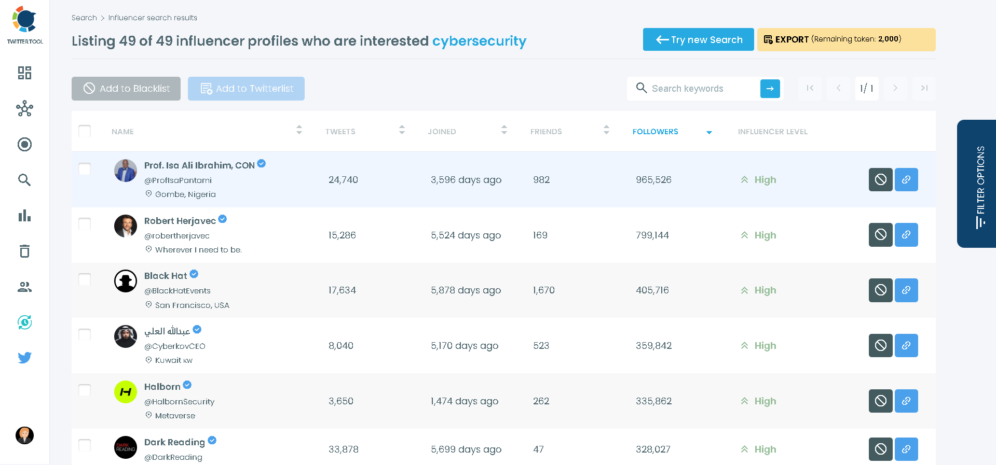The image size is (996, 465).
Task: Sort table by Friends column arrows
Action: [x=606, y=130]
